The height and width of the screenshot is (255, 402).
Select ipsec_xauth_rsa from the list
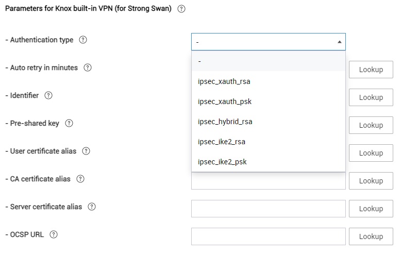tap(224, 81)
